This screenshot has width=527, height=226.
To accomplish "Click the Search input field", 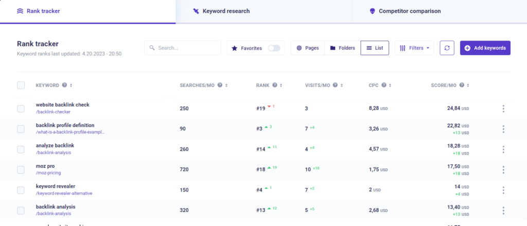I will tap(183, 48).
